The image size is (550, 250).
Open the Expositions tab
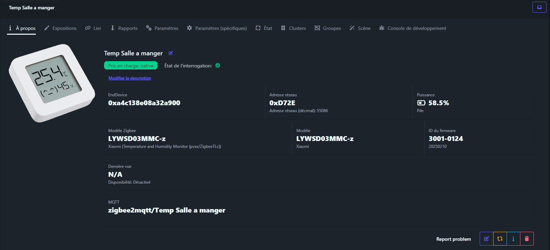click(x=60, y=28)
